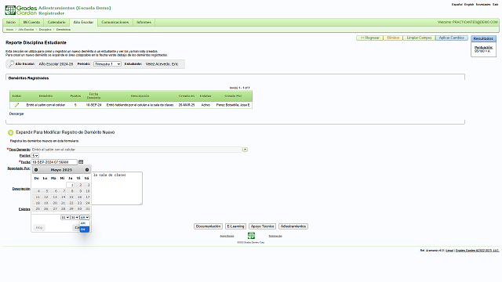This screenshot has width=502, height=282.
Task: Open the Tipo Demérito list arrow button
Action: coord(245,150)
